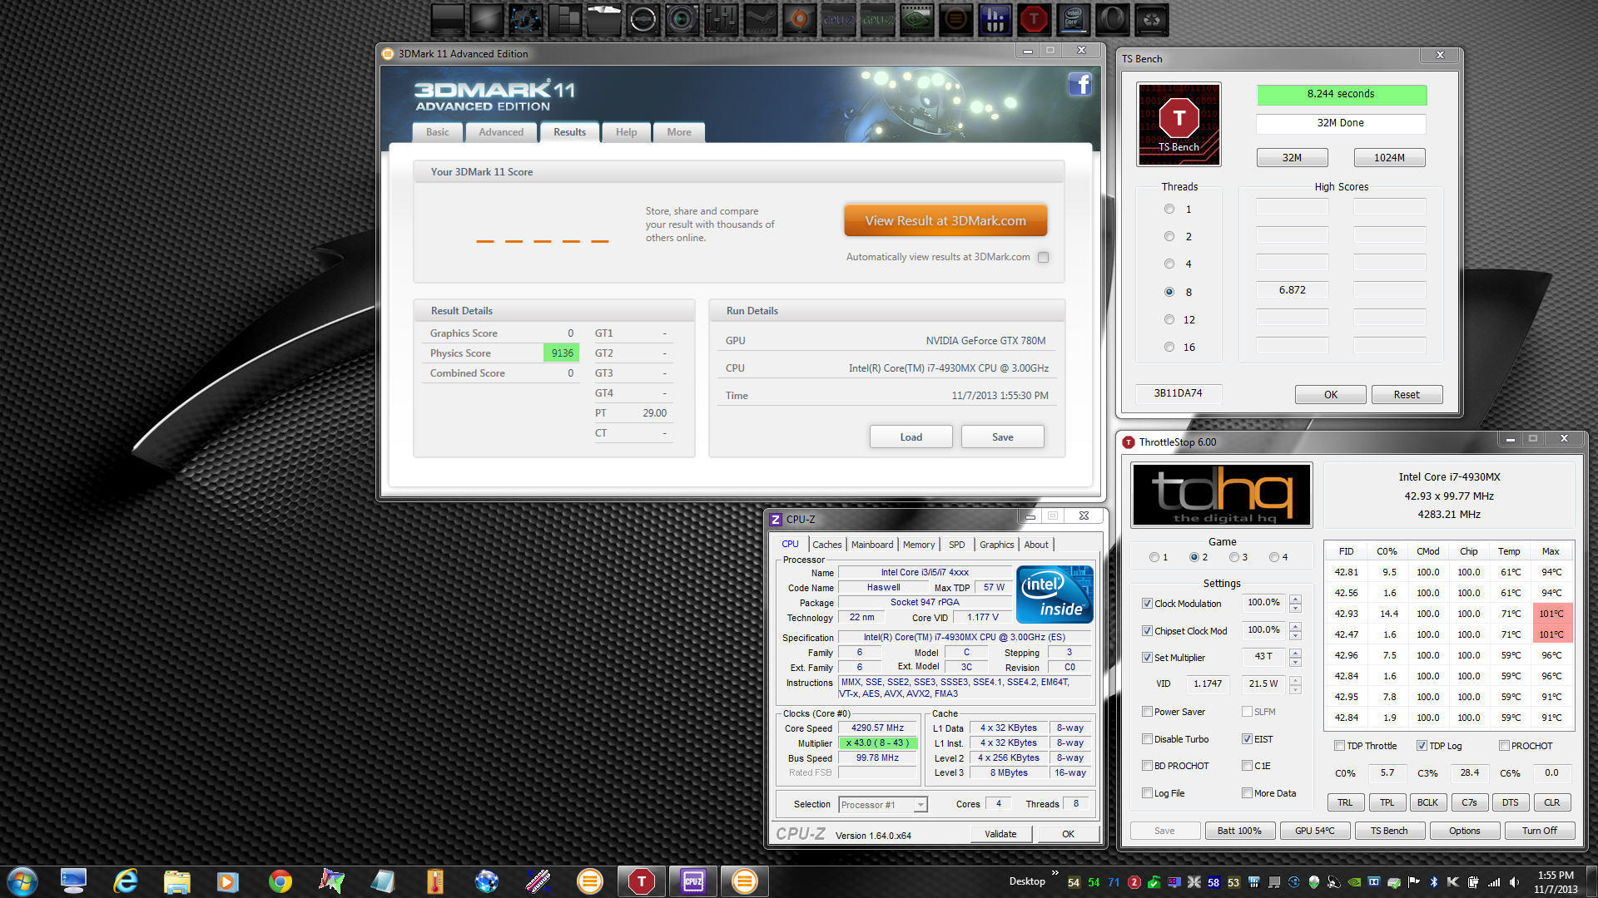This screenshot has width=1598, height=898.
Task: Open Windows Start menu orb
Action: click(22, 881)
